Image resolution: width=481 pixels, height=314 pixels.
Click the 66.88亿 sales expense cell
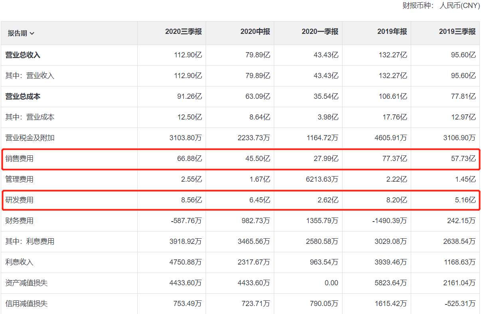(x=190, y=159)
